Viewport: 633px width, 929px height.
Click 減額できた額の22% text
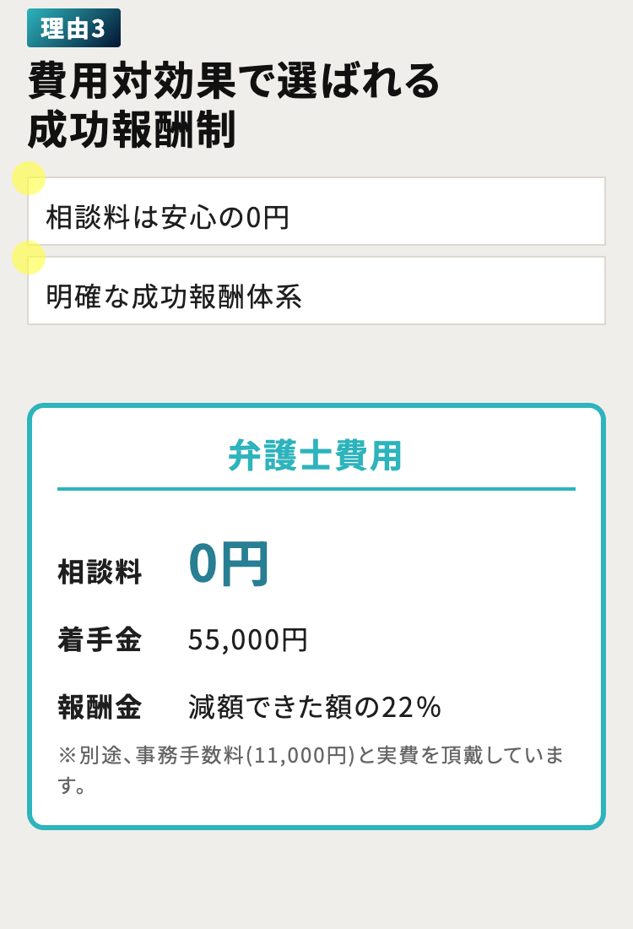pos(315,707)
